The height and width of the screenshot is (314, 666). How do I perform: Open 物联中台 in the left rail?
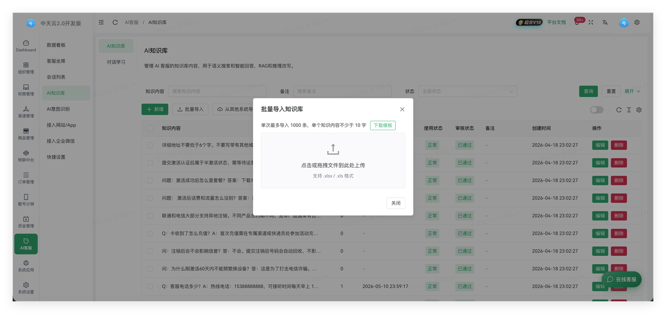(x=26, y=156)
